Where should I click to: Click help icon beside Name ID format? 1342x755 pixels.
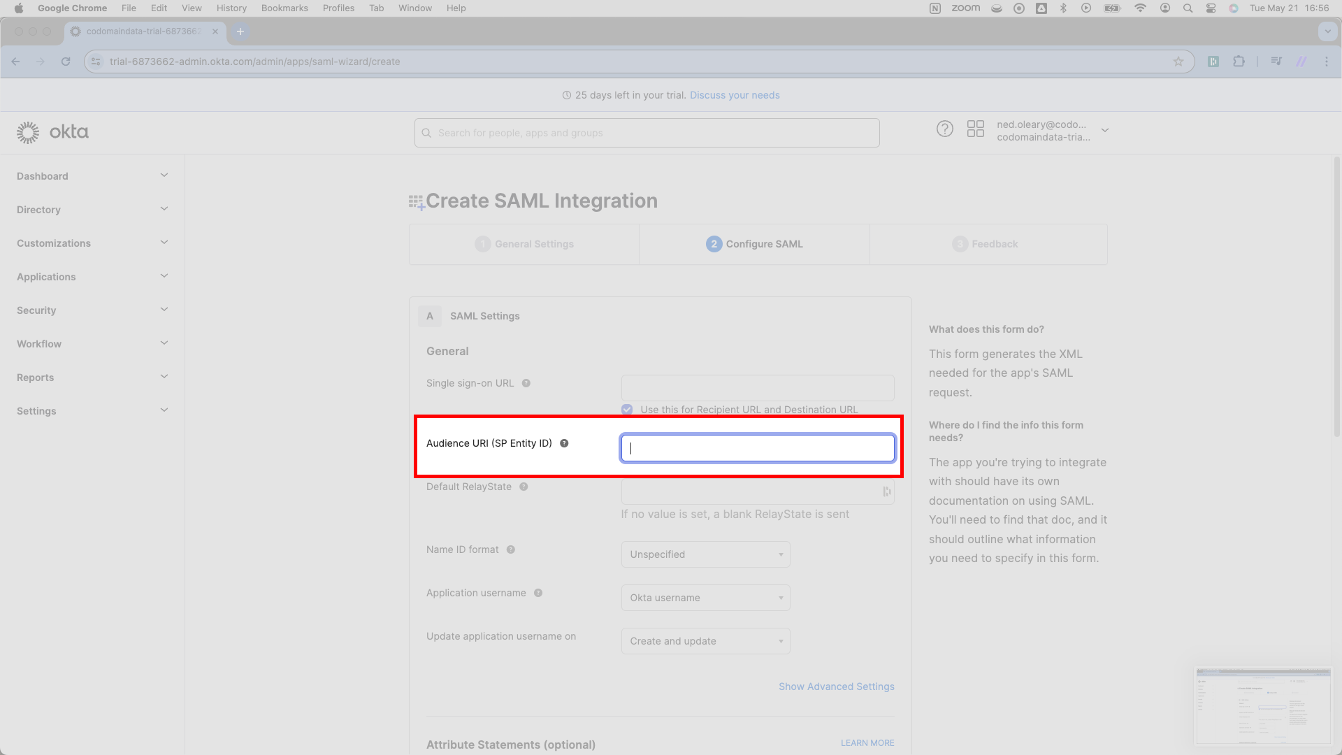tap(511, 549)
